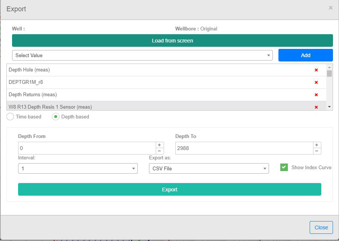
Task: Remove Depth Returns (meas) from list
Action: [x=316, y=95]
